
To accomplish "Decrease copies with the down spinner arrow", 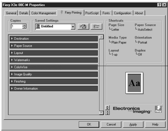I will [24, 27].
